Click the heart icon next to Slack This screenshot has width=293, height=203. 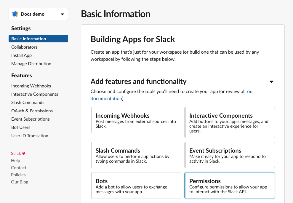point(24,154)
